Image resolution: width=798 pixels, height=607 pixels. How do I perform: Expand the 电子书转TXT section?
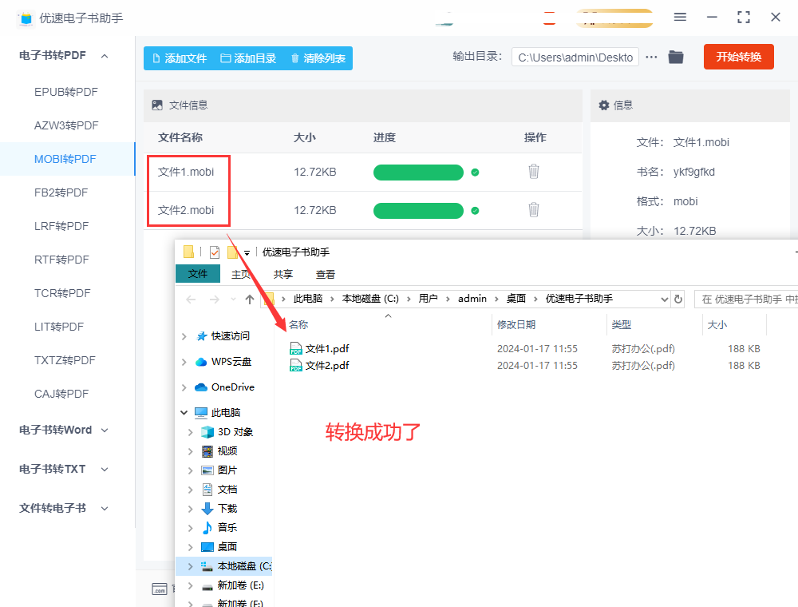pos(105,470)
